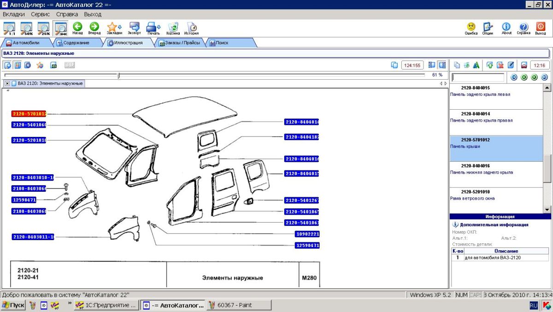Open the Выход menu item
553x312 pixels.
pyautogui.click(x=93, y=14)
